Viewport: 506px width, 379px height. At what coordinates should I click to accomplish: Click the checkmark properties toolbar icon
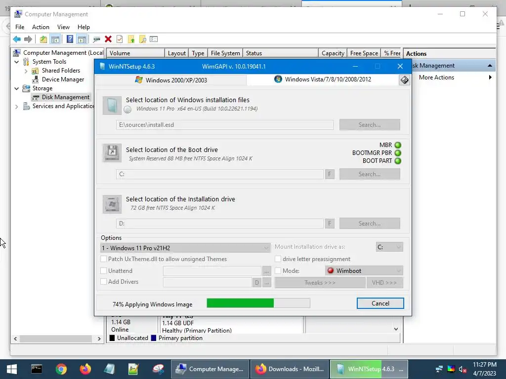[120, 39]
